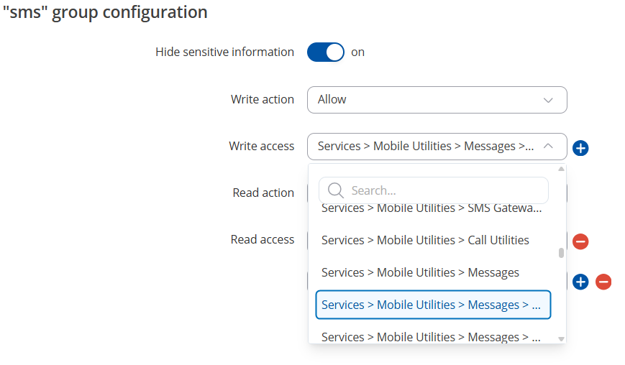Image resolution: width=625 pixels, height=365 pixels.
Task: Click the dropdown list scroll-down arrow
Action: click(561, 339)
